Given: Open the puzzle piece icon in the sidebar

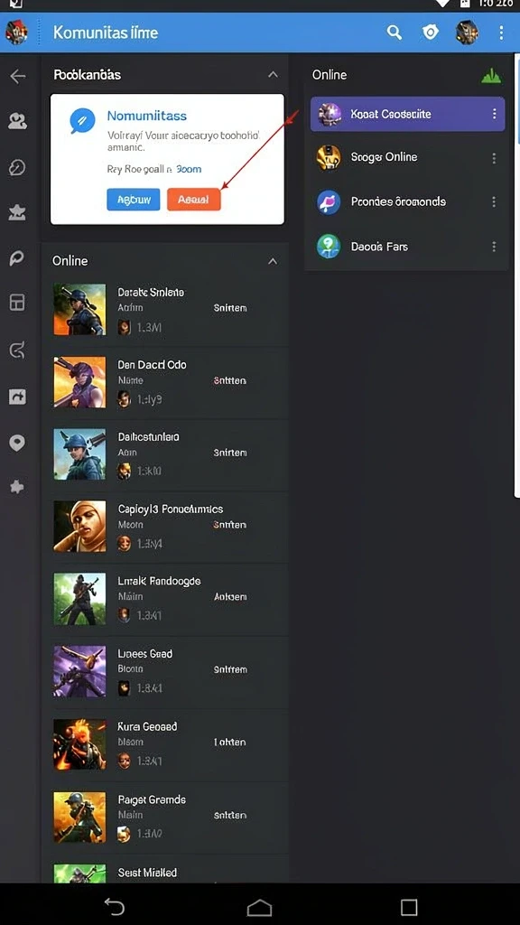Looking at the screenshot, I should 17,487.
